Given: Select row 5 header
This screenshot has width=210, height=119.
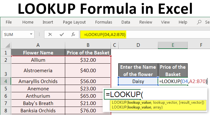Looking at the screenshot, I should coord(6,89).
